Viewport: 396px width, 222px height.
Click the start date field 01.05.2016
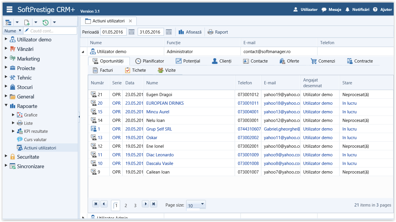[x=114, y=32]
